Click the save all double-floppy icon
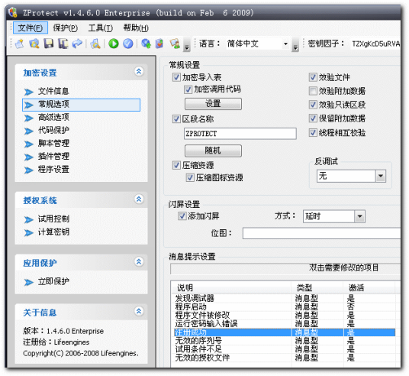409x376 pixels. [63, 44]
